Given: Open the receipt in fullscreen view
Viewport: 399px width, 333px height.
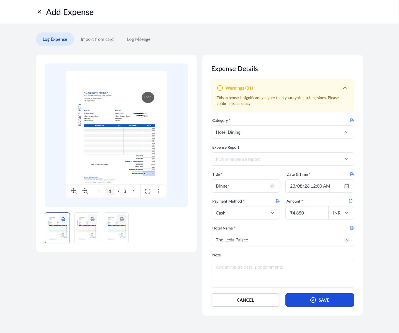Looking at the screenshot, I should pos(148,191).
